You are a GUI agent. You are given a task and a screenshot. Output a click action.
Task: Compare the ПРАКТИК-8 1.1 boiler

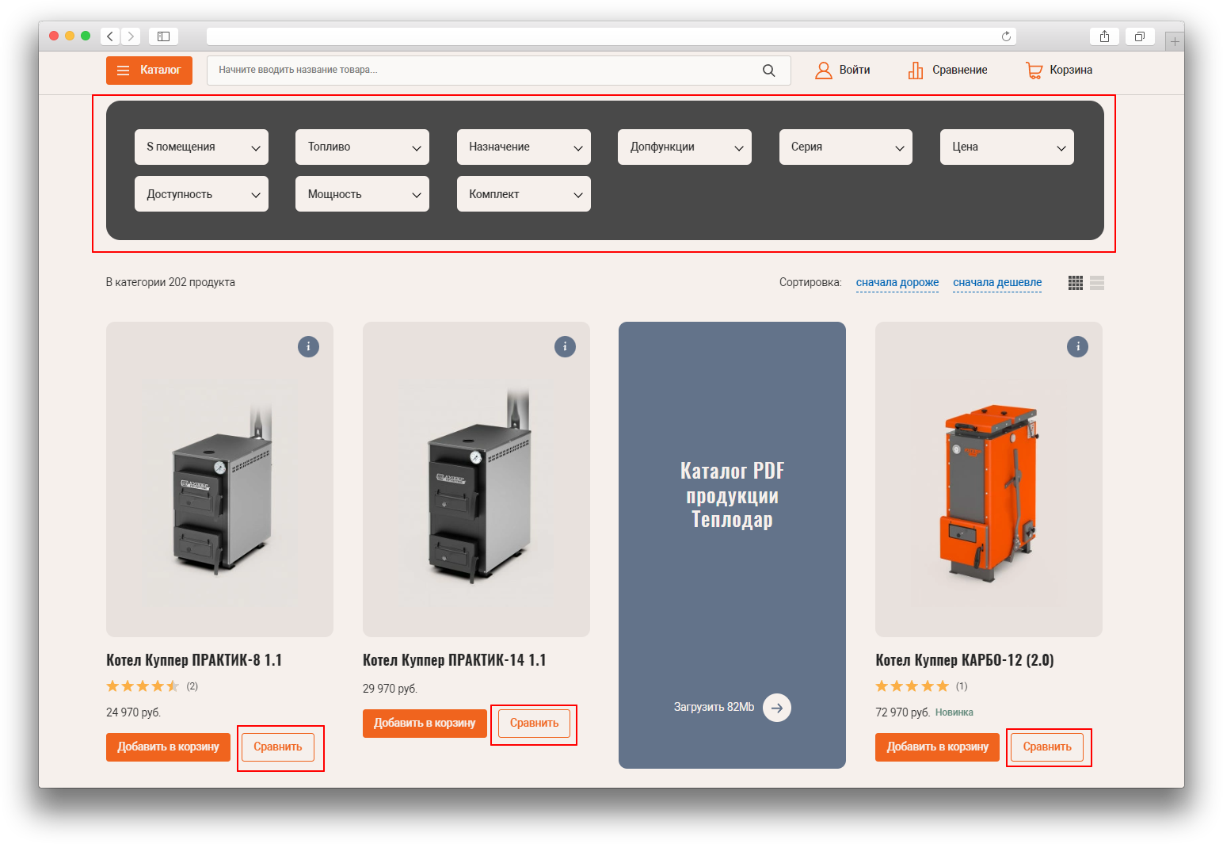pos(278,747)
